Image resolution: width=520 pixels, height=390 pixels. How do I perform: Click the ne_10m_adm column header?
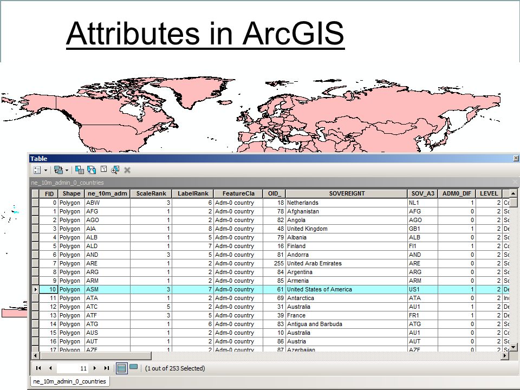pyautogui.click(x=107, y=194)
